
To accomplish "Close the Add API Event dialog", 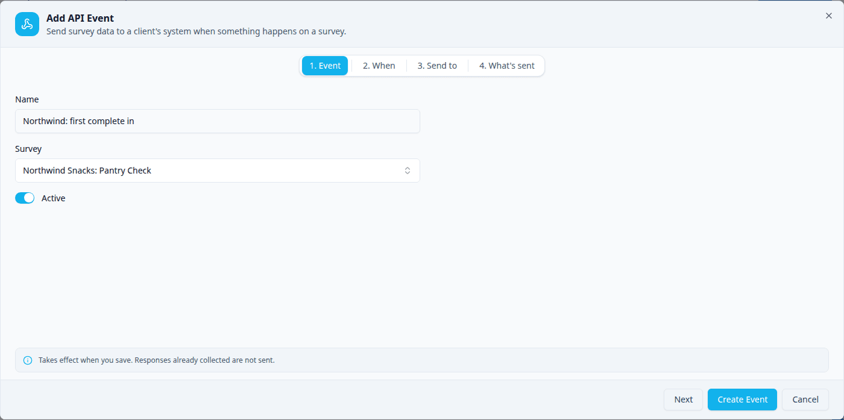I will (x=829, y=16).
